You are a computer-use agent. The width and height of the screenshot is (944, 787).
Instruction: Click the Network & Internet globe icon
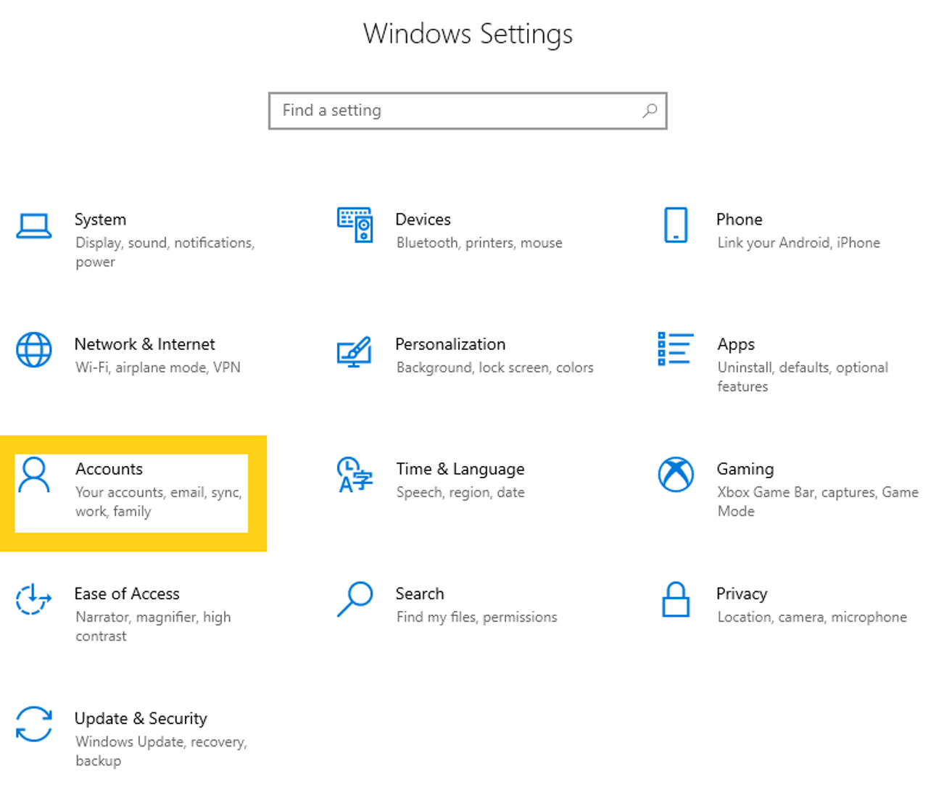tap(34, 350)
